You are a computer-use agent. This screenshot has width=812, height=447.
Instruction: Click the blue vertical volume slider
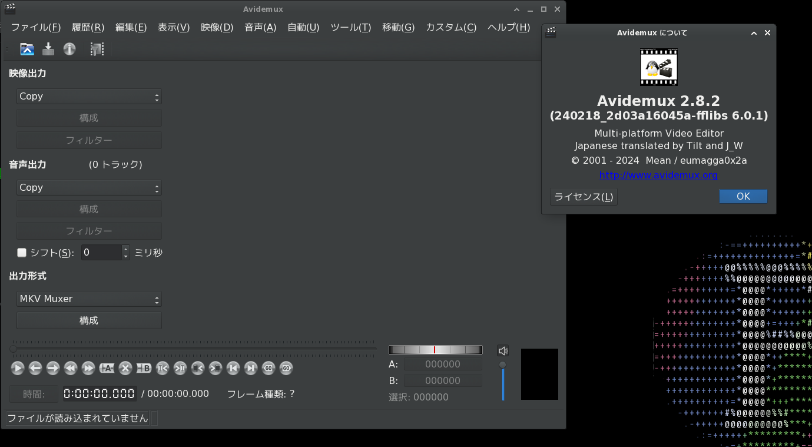pyautogui.click(x=503, y=380)
